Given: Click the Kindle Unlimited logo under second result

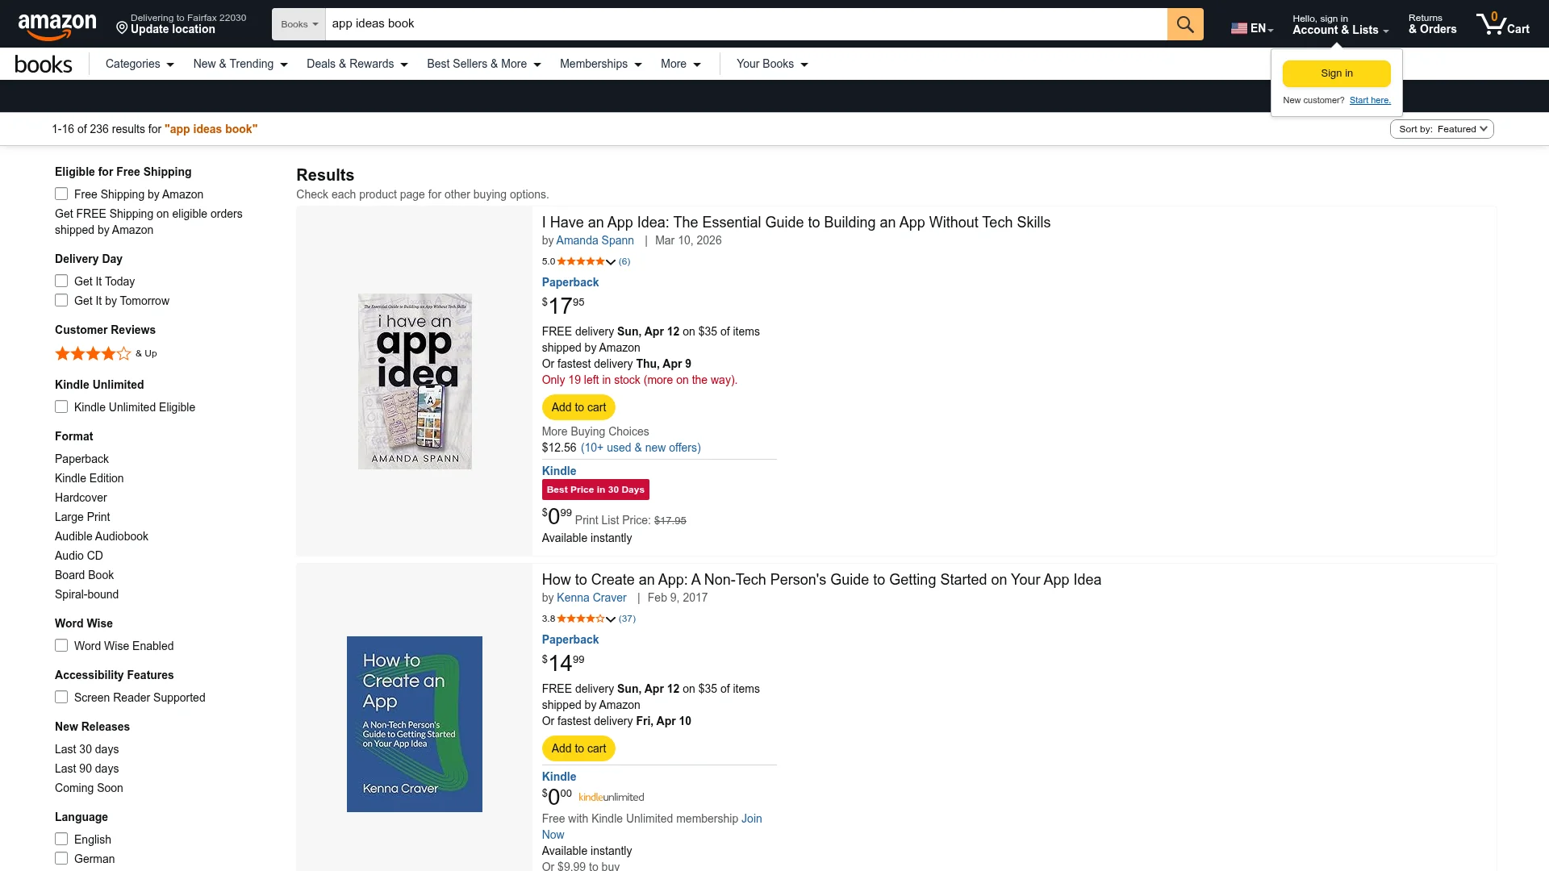Looking at the screenshot, I should coord(611,797).
